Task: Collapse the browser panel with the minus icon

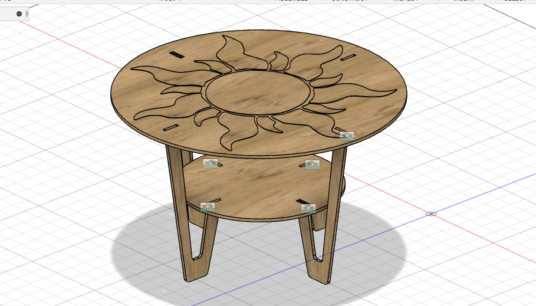Action: point(19,14)
